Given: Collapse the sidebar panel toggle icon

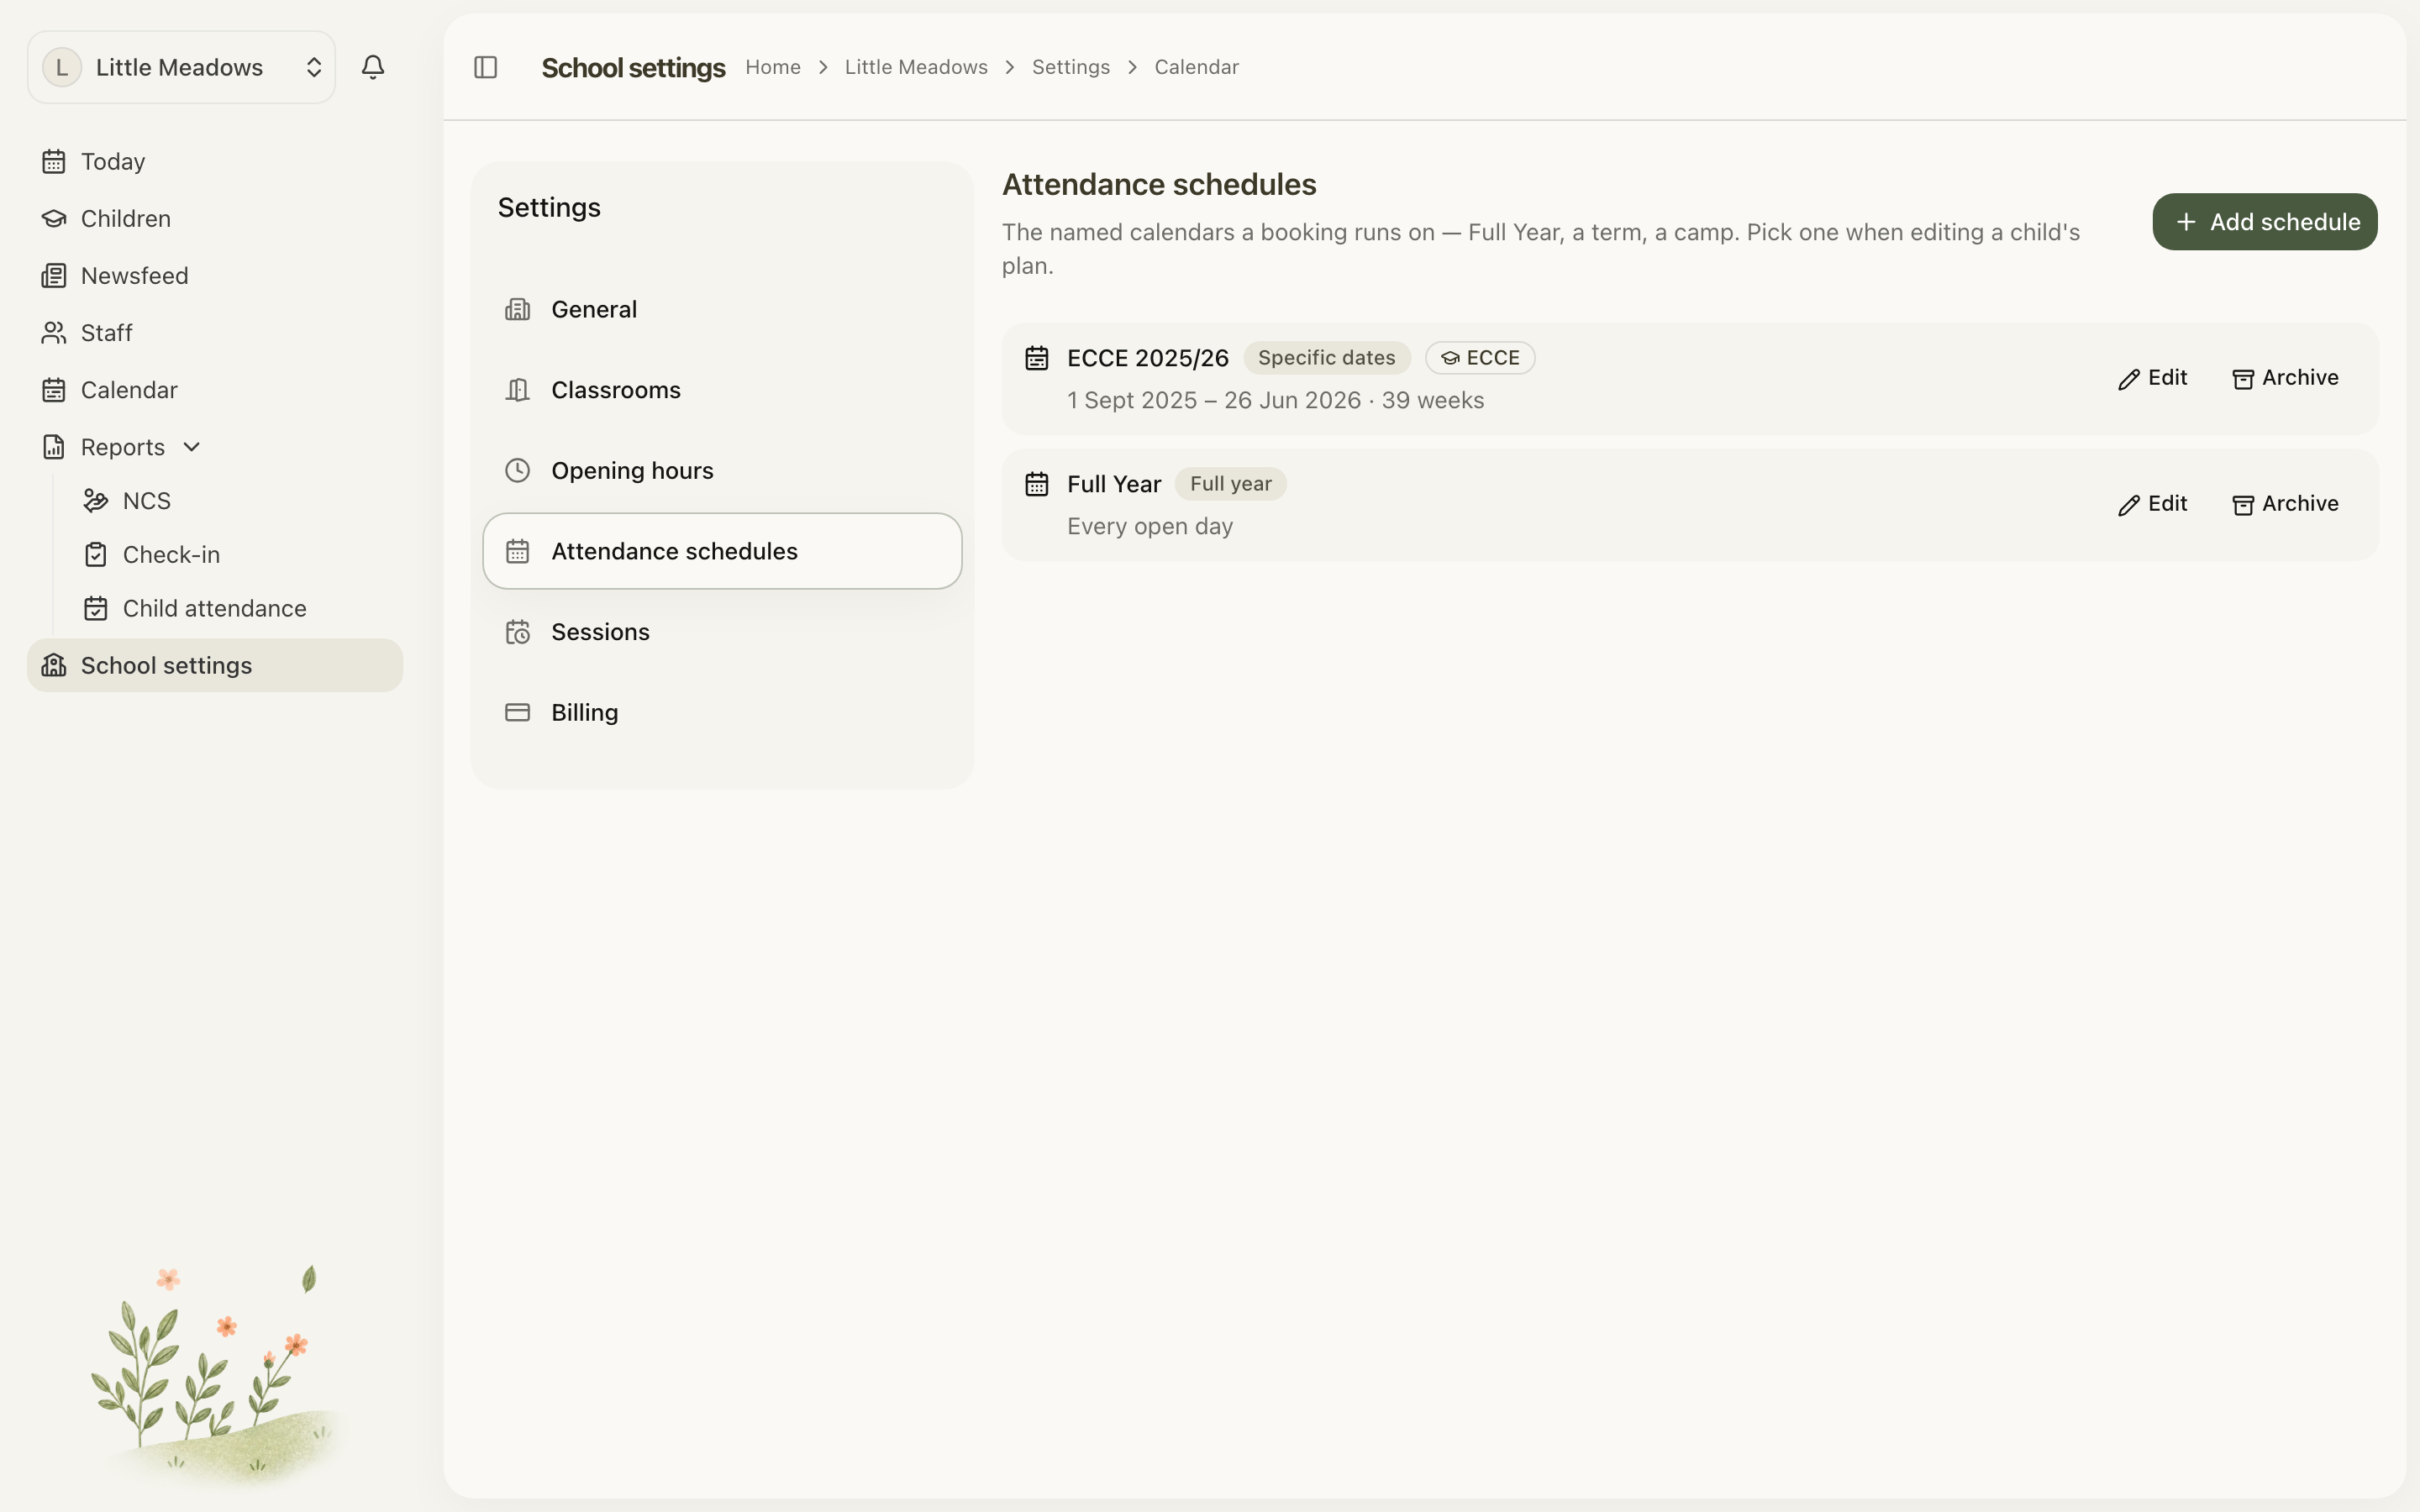Looking at the screenshot, I should (485, 67).
